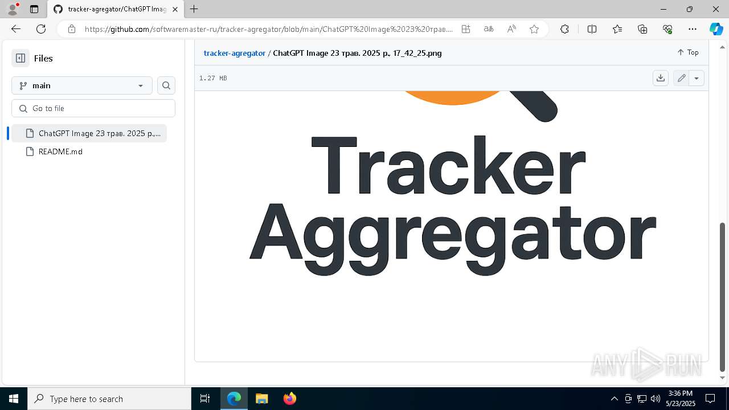This screenshot has width=729, height=410.
Task: Open Edge Settings and more menu
Action: click(x=693, y=29)
